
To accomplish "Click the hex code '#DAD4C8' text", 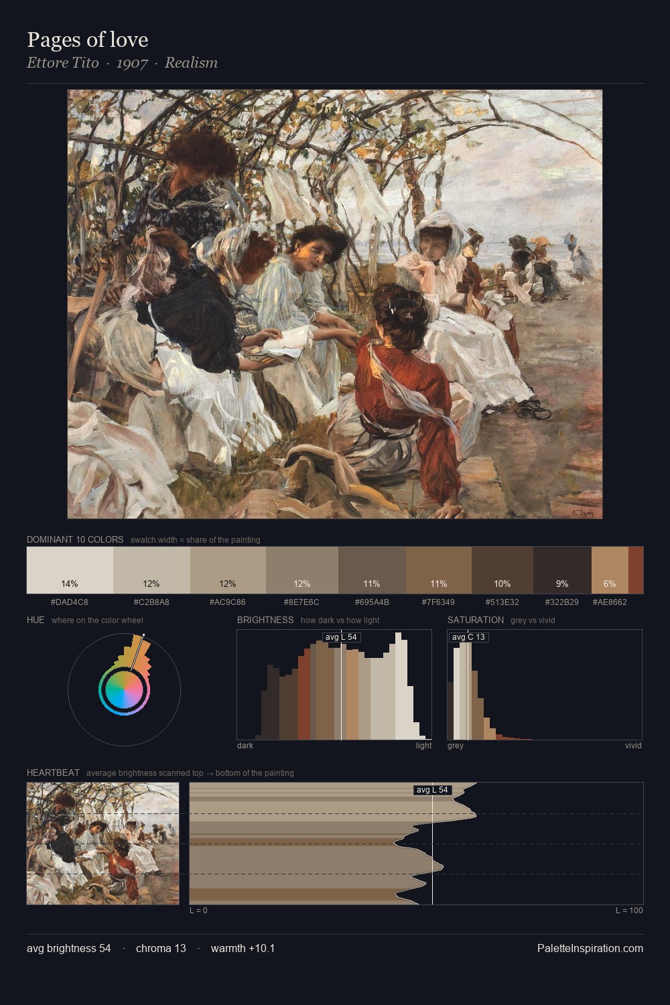I will coord(70,602).
